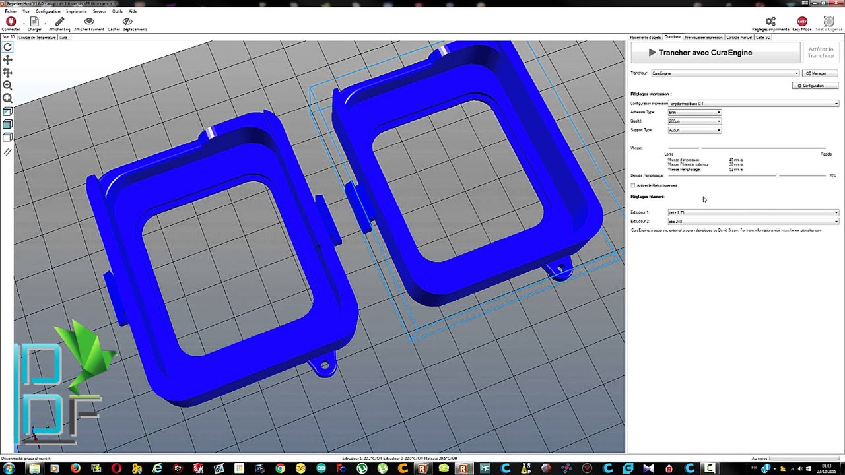Switch to Contrôle Manuel tab
Viewport: 845px width, 475px height.
pyautogui.click(x=739, y=38)
